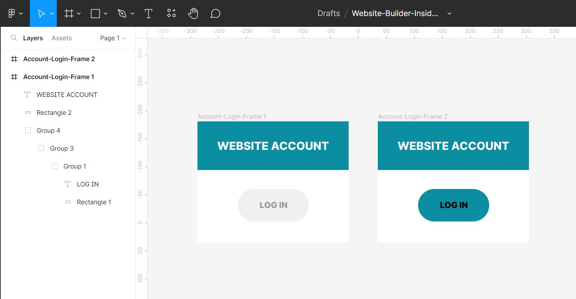This screenshot has height=299, width=576.
Task: Open the Figma main menu
Action: 15,13
